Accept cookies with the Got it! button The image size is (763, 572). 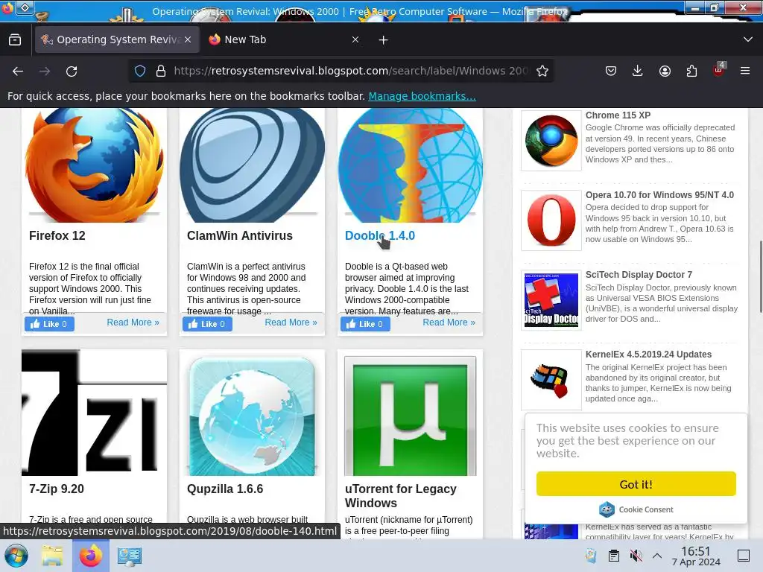(636, 484)
